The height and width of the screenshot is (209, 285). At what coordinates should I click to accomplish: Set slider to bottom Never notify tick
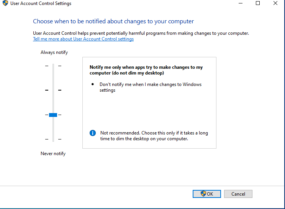pyautogui.click(x=53, y=139)
